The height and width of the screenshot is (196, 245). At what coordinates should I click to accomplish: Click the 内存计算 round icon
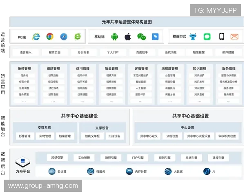(129, 171)
